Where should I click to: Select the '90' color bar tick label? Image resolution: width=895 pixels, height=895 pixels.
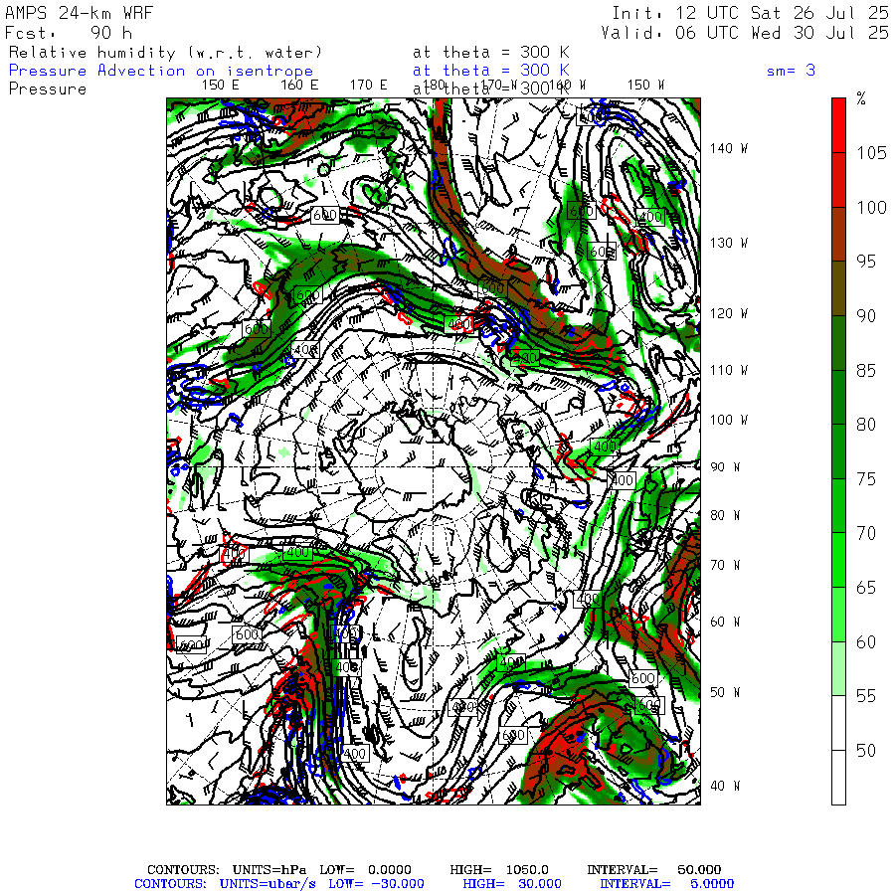coord(866,315)
